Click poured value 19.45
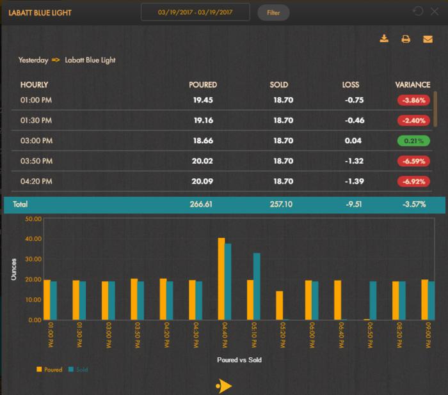Screen dimensions: 448x395 coord(203,100)
